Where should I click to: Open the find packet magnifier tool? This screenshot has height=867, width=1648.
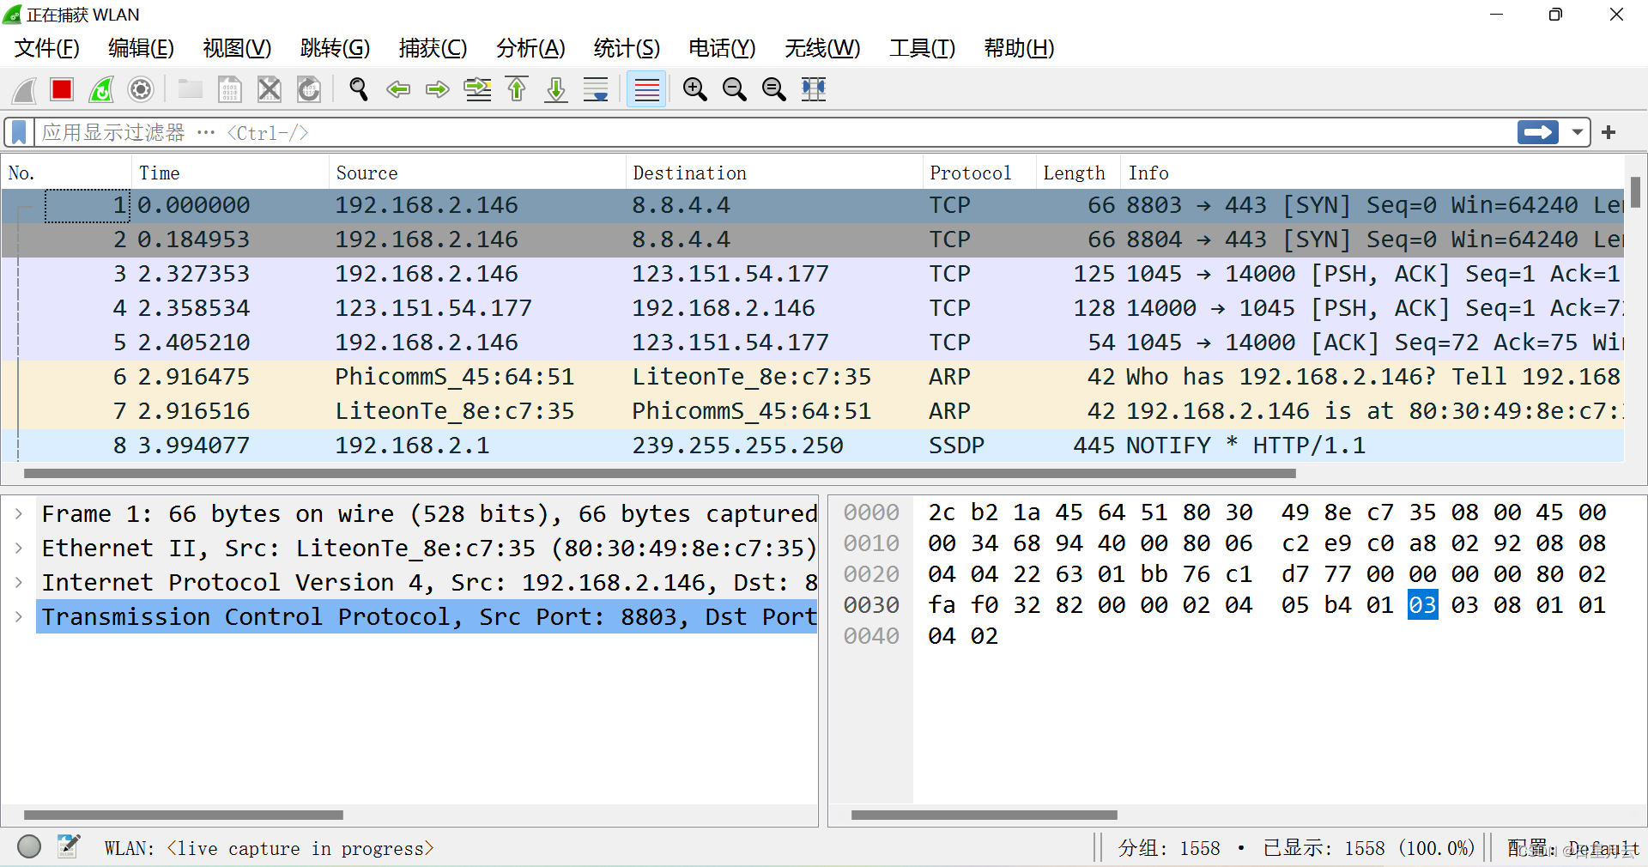tap(359, 89)
